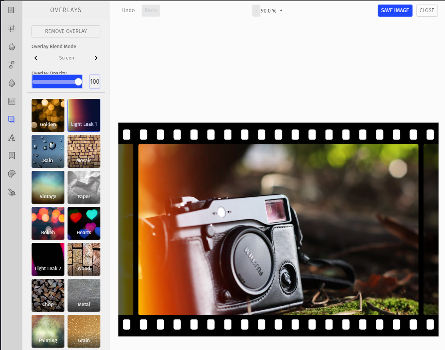Click the Redo button
Viewport: 445px width, 350px height.
(x=151, y=11)
